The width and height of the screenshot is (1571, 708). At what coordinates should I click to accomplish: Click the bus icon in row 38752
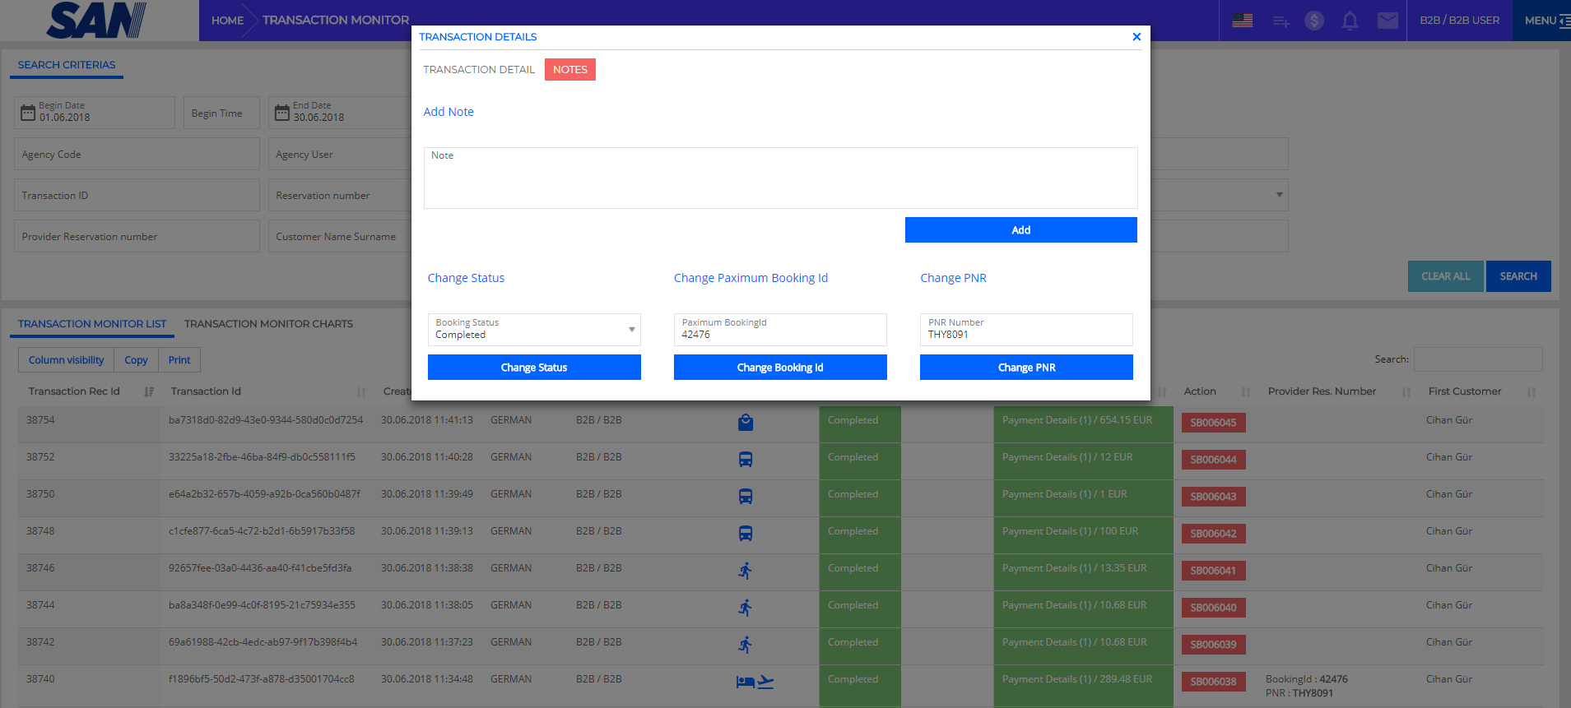point(746,460)
